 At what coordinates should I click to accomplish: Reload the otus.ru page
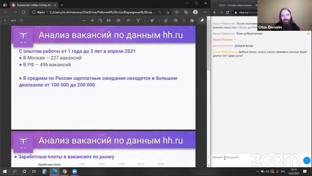228,12
